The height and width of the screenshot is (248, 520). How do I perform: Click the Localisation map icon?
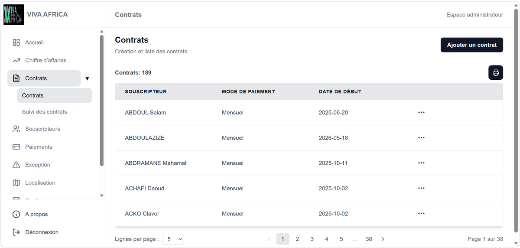pos(16,183)
